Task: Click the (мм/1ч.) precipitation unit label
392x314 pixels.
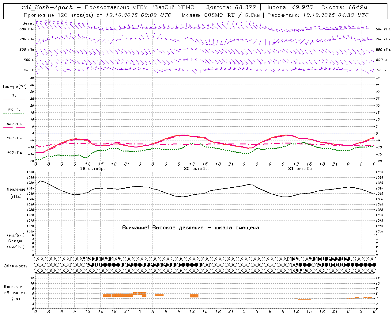Action: coord(16,247)
